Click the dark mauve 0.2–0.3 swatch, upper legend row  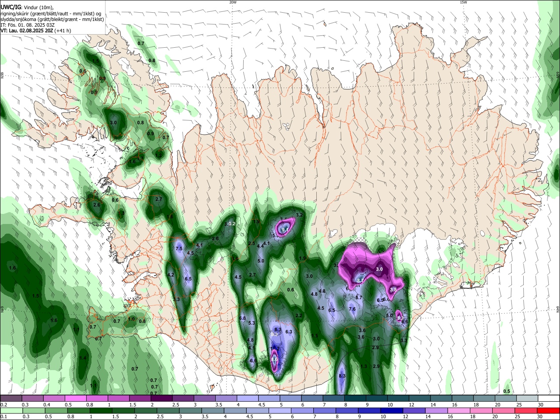(11, 398)
